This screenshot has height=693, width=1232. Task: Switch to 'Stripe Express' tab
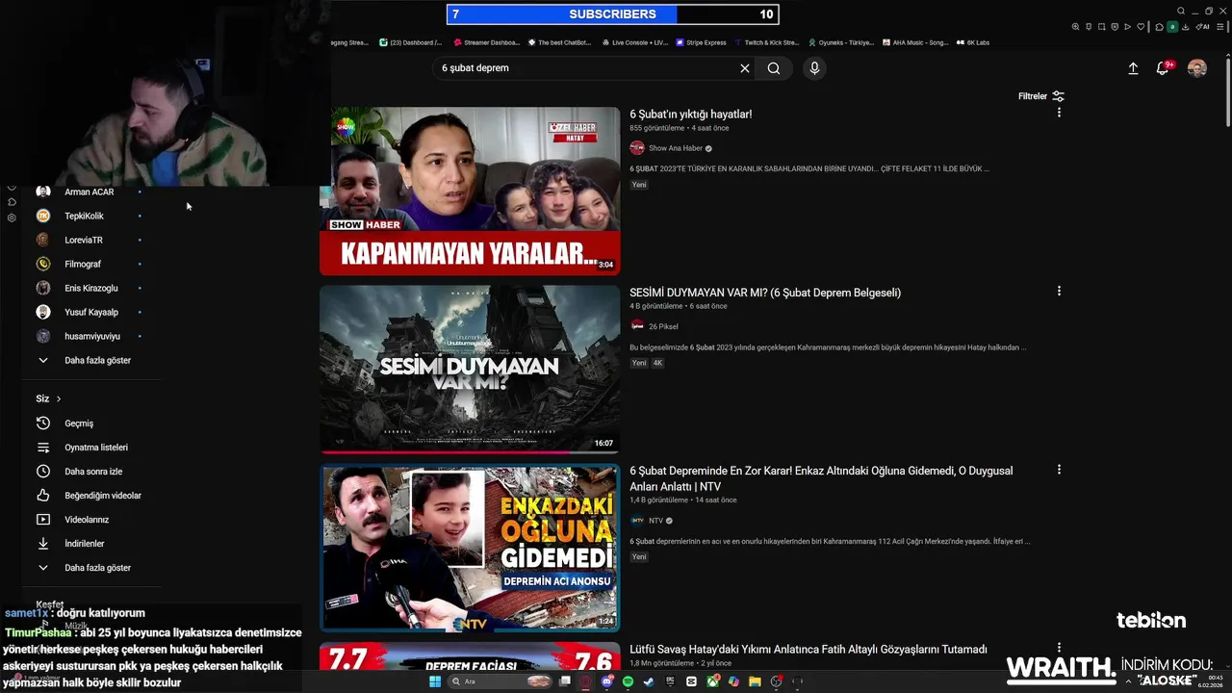pyautogui.click(x=702, y=42)
